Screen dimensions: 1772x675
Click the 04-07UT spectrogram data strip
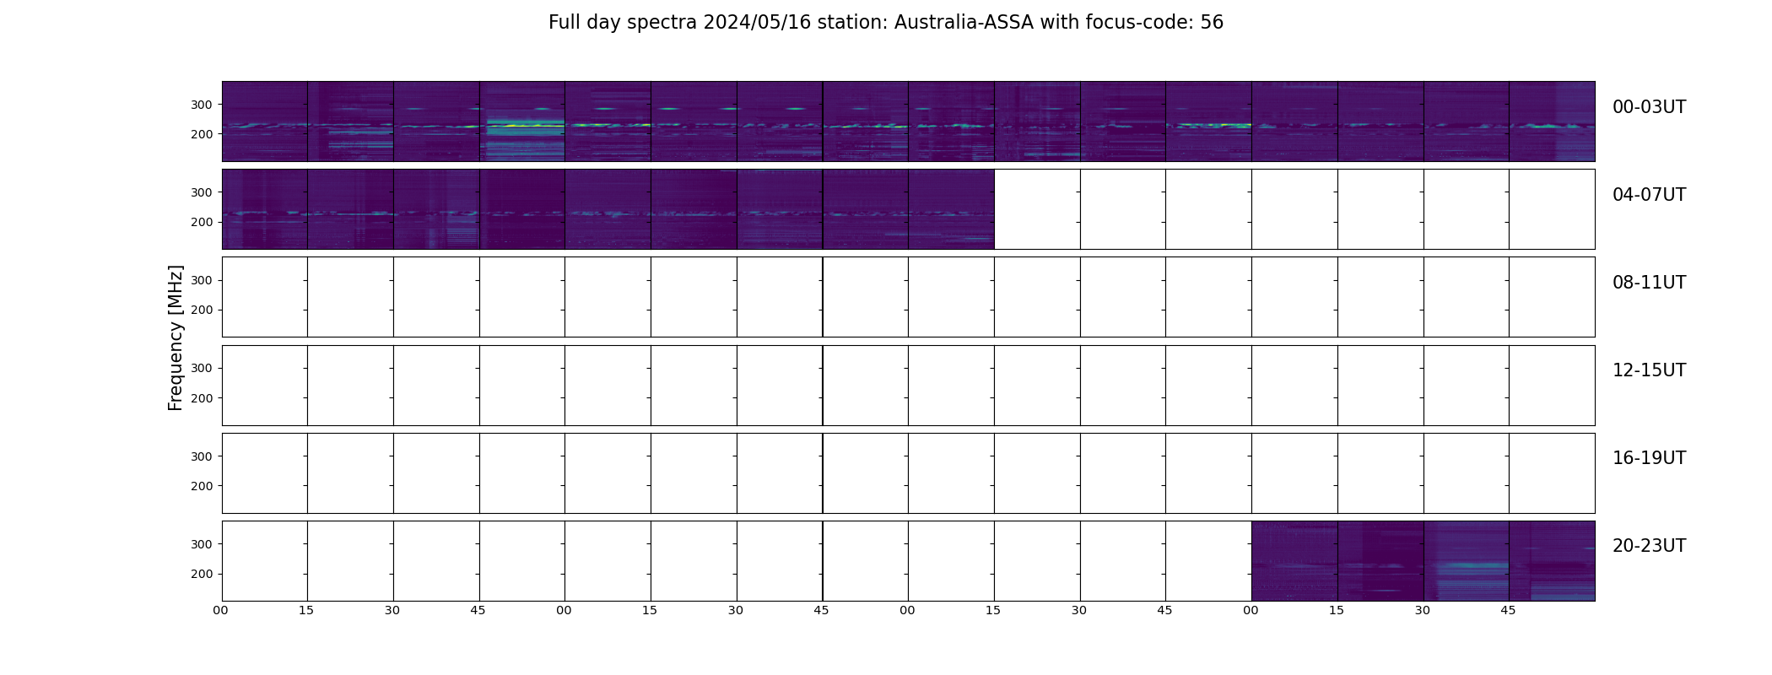[x=608, y=209]
